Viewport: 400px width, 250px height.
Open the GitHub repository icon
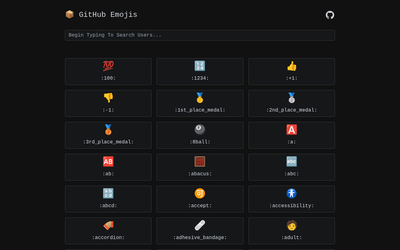tap(330, 15)
